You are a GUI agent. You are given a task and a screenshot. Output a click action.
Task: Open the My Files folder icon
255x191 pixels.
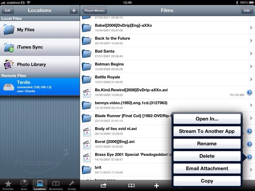(9, 29)
